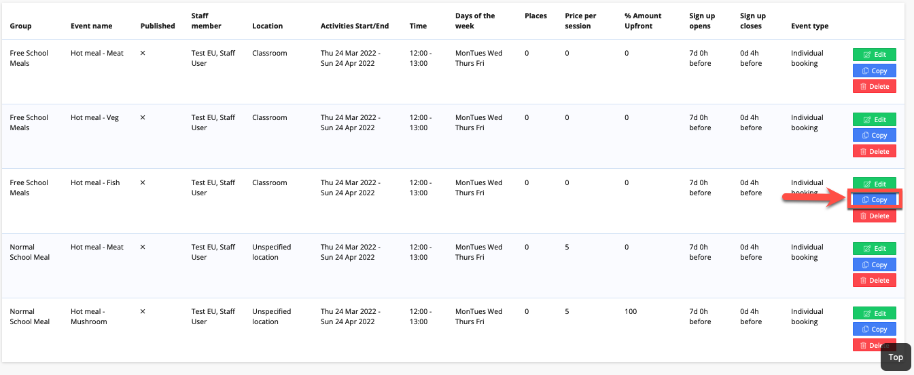Screen dimensions: 914x375
Task: Click the Published X icon for Hot meal - Mushroom
Action: 143,311
